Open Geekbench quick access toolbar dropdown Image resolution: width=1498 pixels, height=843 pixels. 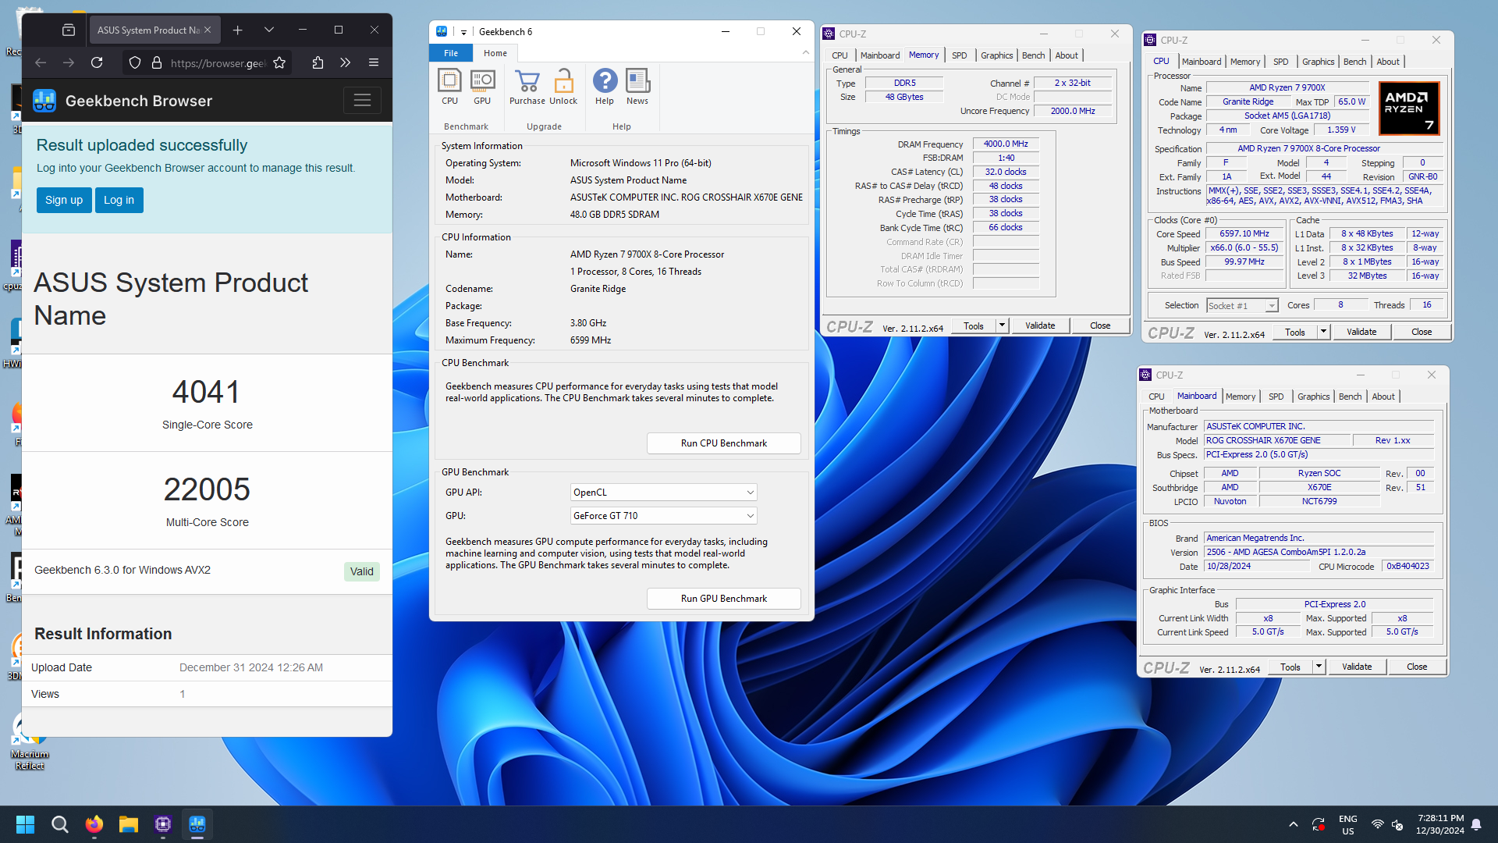pyautogui.click(x=463, y=32)
